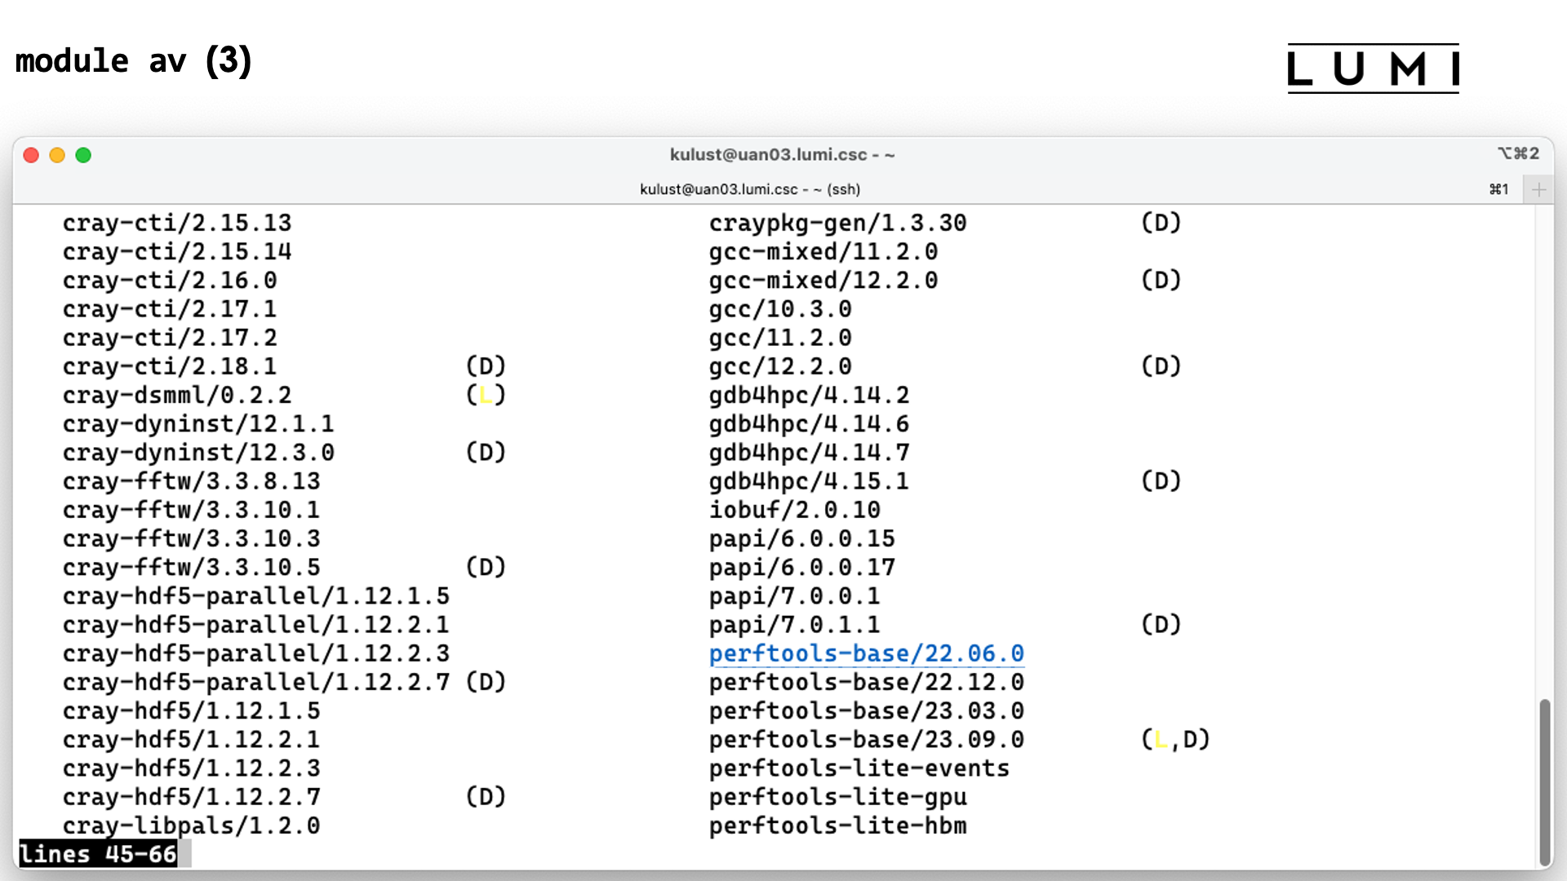Screen dimensions: 1567x881
Task: Click the yellow minimize window button
Action: point(57,155)
